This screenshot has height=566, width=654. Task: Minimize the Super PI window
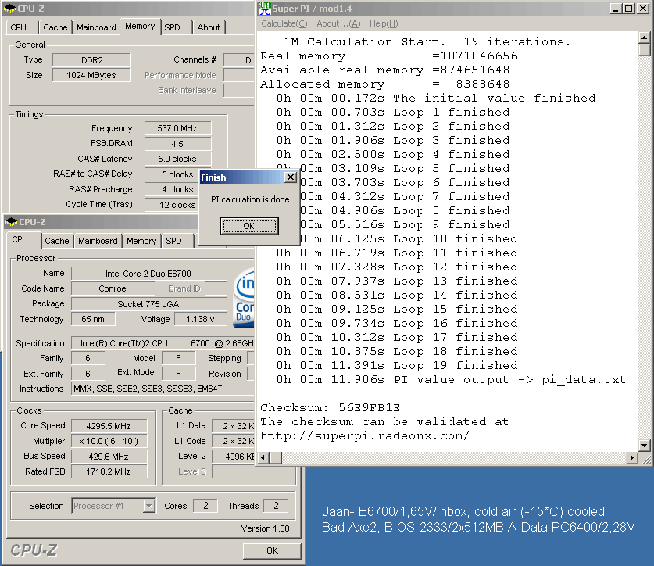tap(616, 9)
